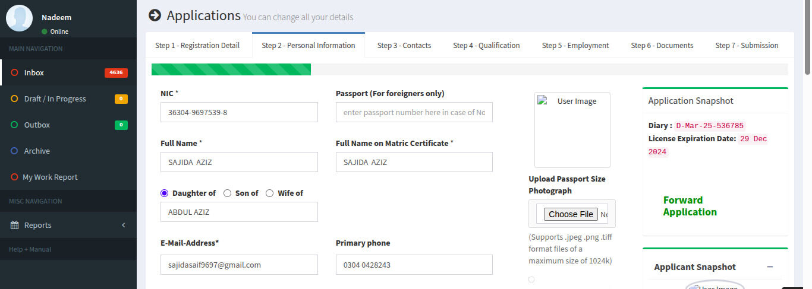This screenshot has width=812, height=289.
Task: Click the E-Mail-Address input field
Action: click(x=239, y=265)
